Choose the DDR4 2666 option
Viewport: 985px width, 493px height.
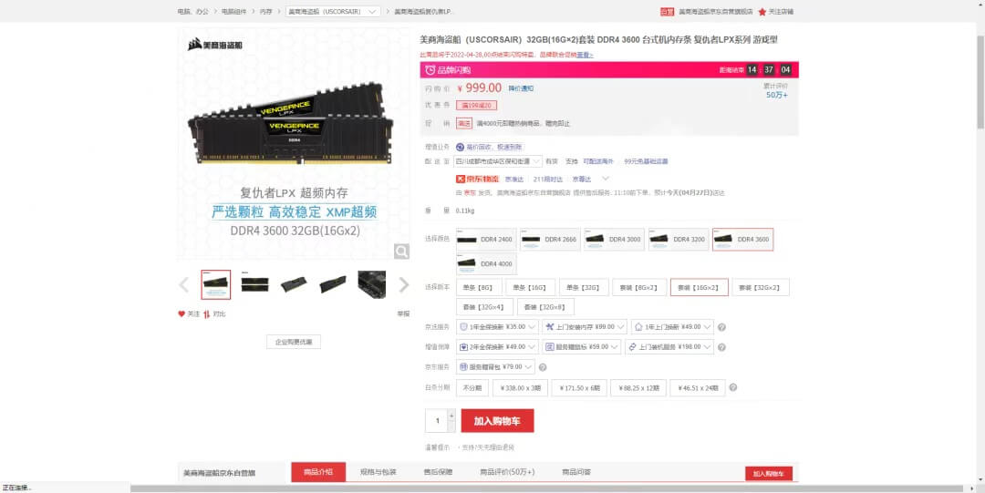(x=550, y=240)
